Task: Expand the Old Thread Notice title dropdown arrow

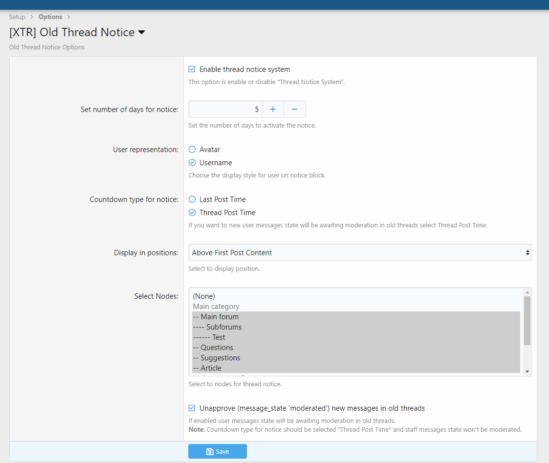Action: click(142, 33)
